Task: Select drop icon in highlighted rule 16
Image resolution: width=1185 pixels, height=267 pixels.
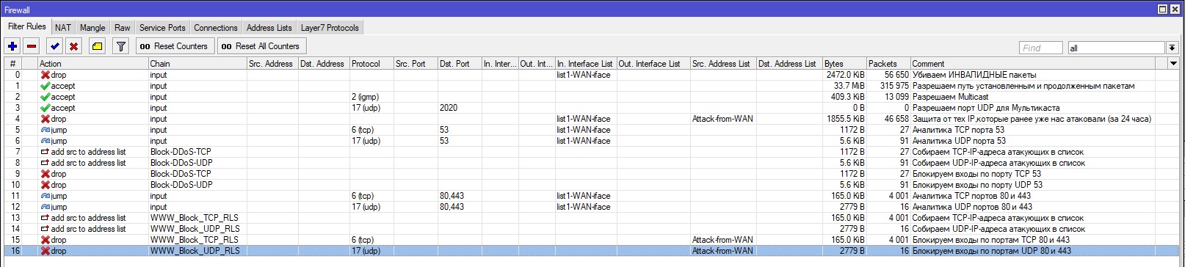Action: click(x=45, y=251)
